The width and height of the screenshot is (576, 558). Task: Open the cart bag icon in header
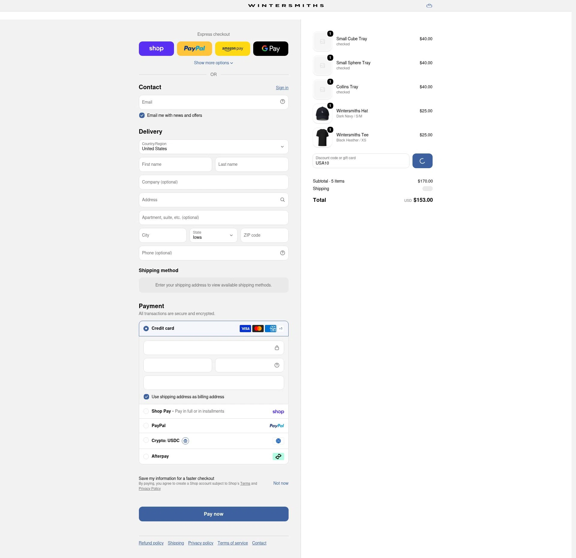point(429,5)
